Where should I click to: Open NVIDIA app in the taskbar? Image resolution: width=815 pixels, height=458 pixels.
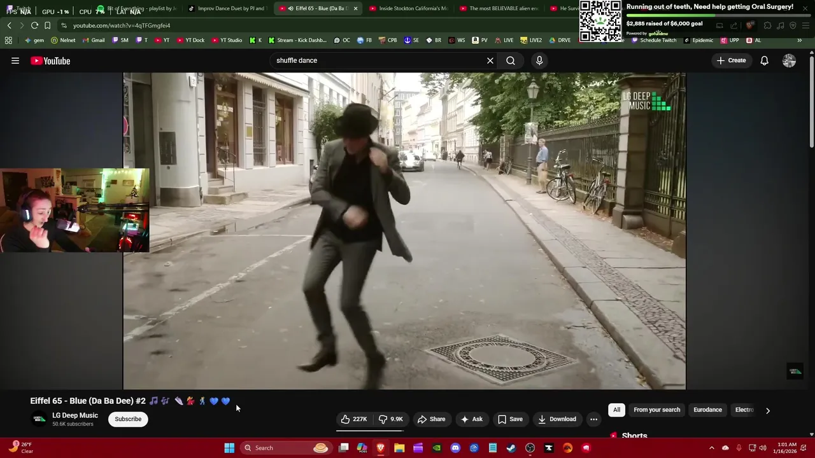437,448
